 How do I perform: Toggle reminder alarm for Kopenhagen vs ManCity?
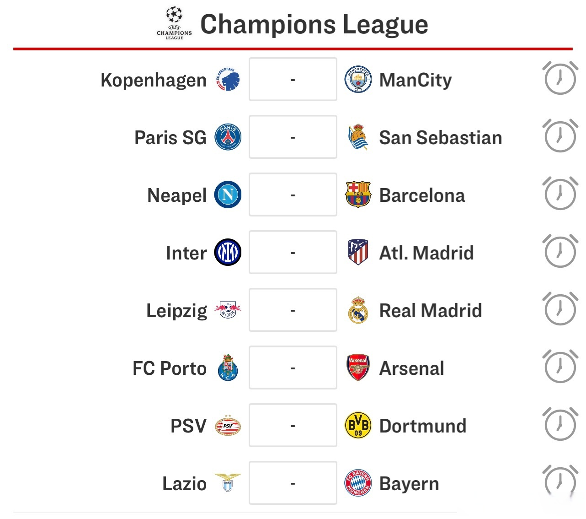pyautogui.click(x=560, y=79)
